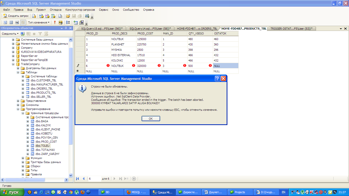Click connect Object Explorer icon
The height and width of the screenshot is (196, 349).
pyautogui.click(x=22, y=34)
